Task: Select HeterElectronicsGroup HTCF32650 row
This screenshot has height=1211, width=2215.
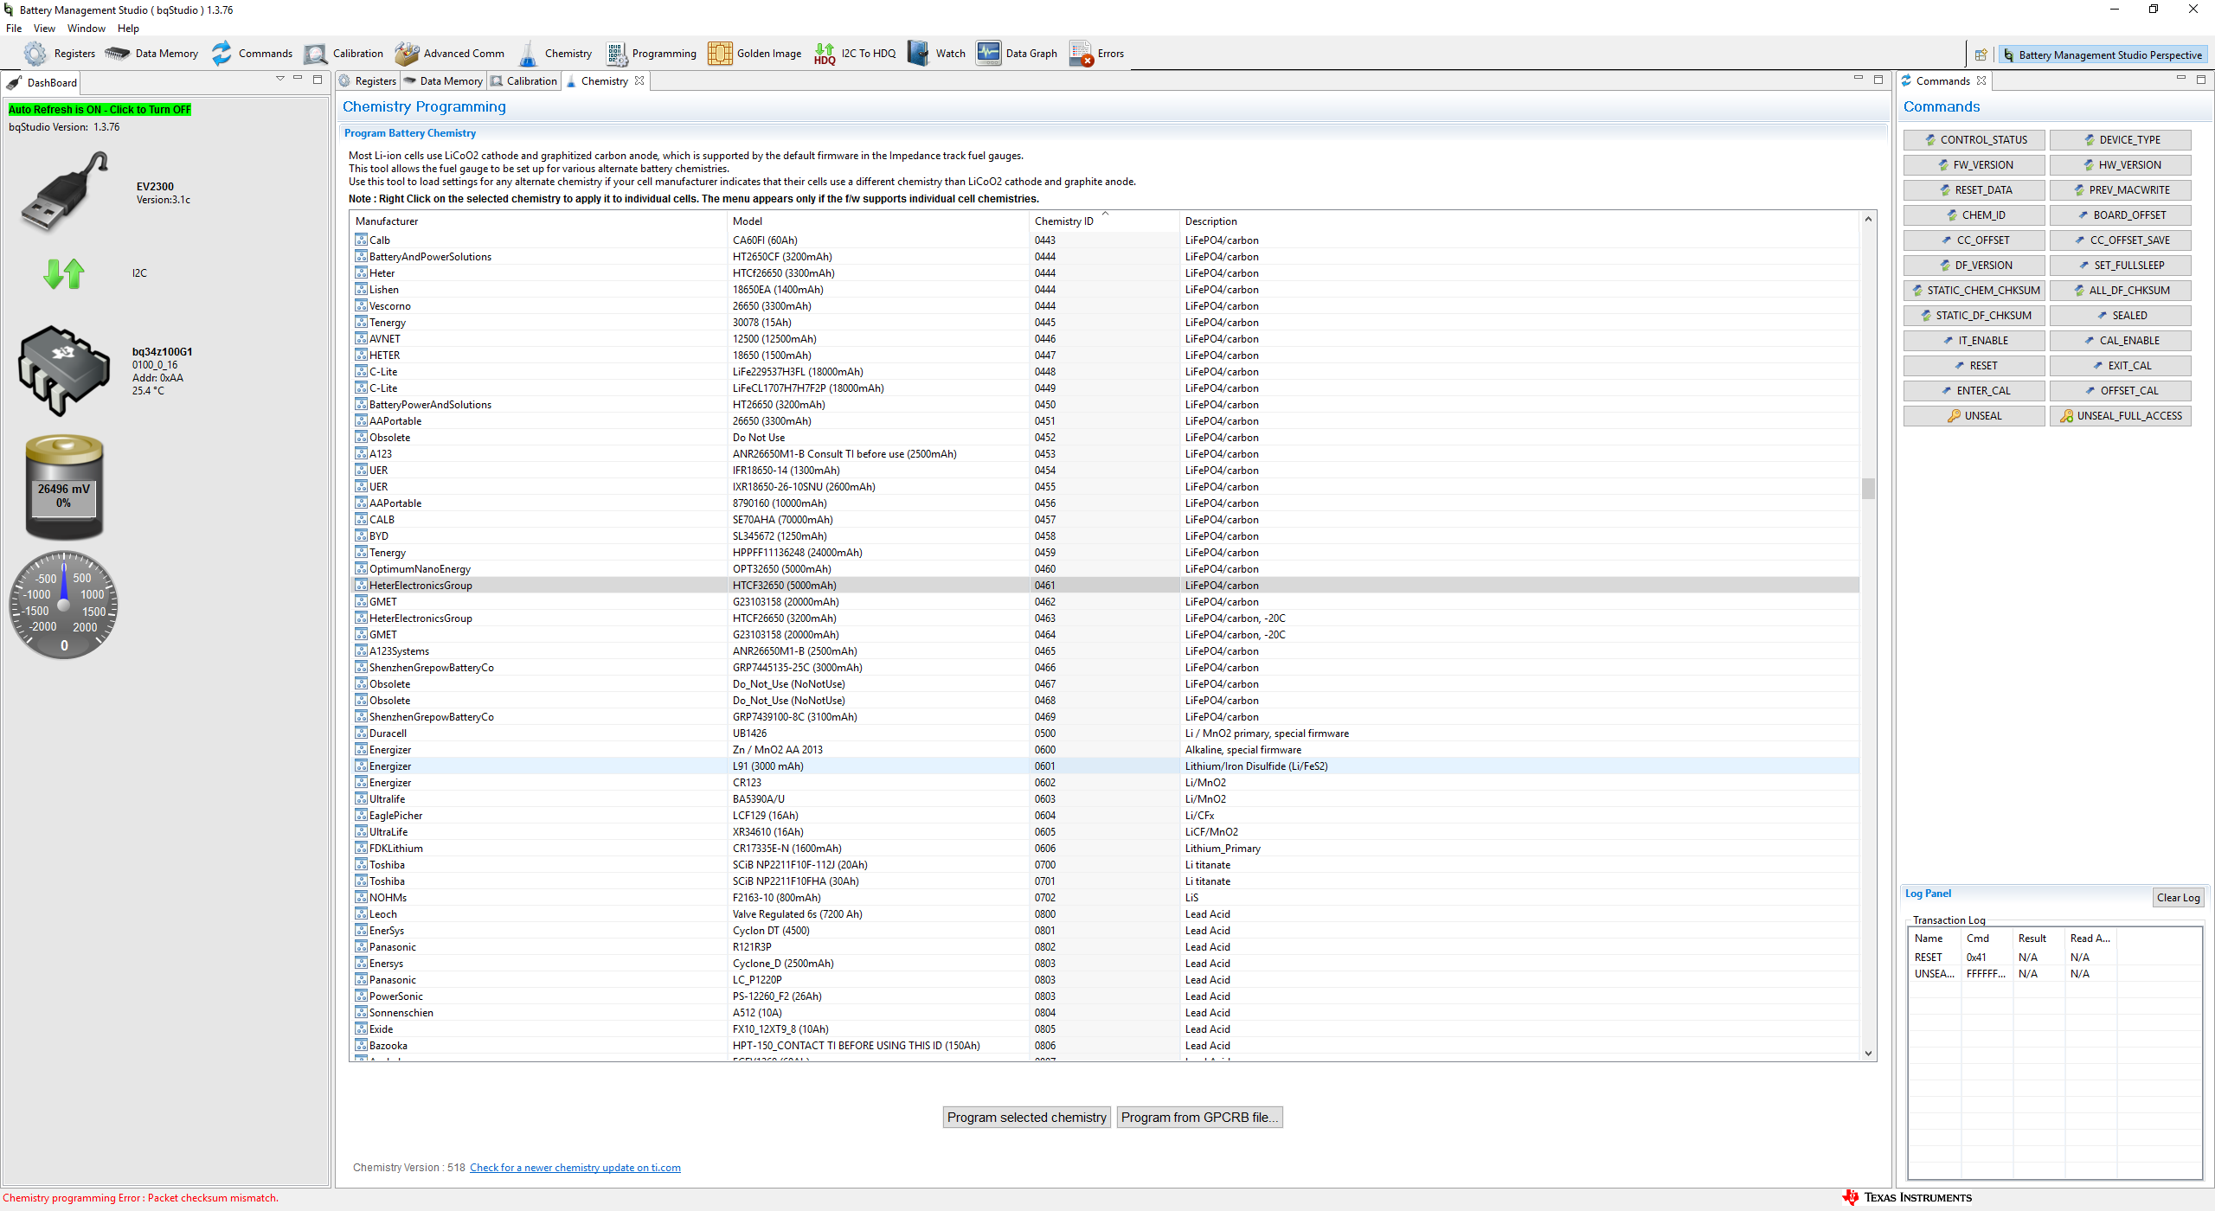Action: tap(1105, 586)
